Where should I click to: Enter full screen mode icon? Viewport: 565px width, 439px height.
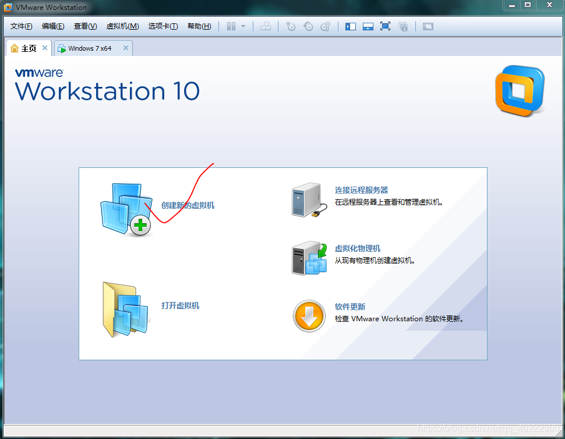point(385,26)
